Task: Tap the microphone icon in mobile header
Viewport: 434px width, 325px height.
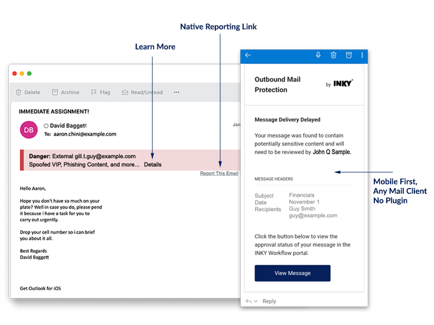Action: [318, 55]
